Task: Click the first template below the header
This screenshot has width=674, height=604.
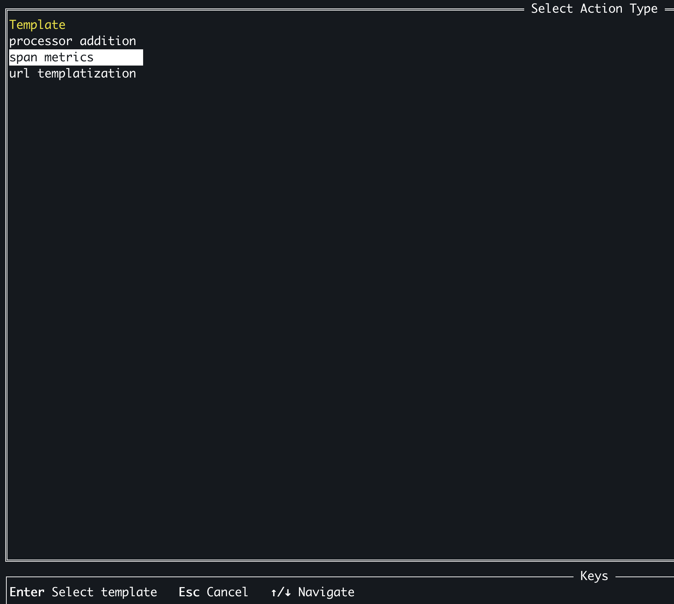Action: tap(73, 41)
